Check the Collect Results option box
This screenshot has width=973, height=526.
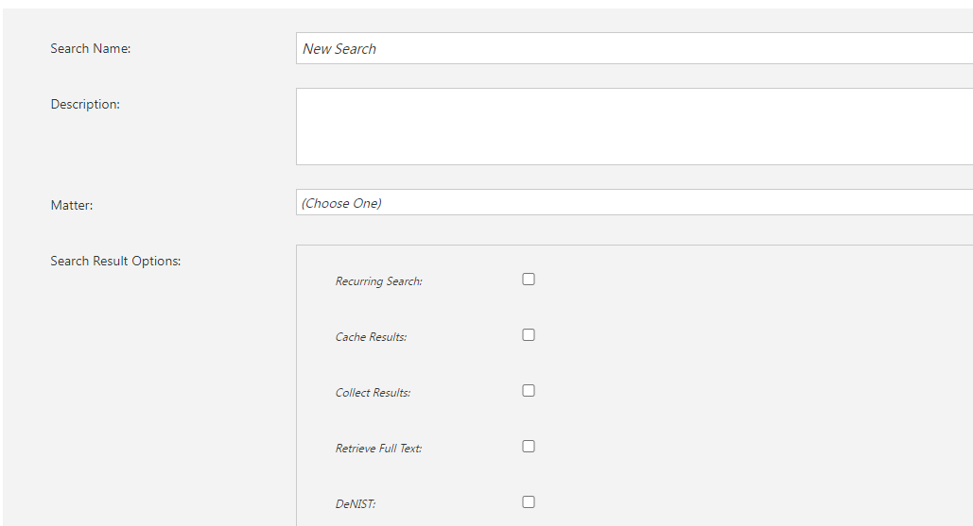coord(529,391)
